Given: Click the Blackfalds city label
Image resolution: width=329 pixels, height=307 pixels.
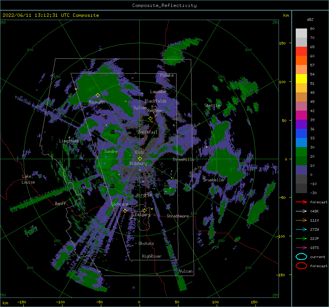Looking at the screenshot, I should 155,101.
